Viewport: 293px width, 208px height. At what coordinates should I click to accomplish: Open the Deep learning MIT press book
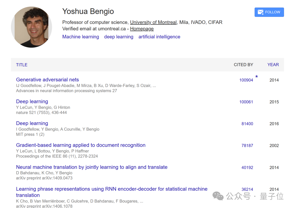pos(32,123)
